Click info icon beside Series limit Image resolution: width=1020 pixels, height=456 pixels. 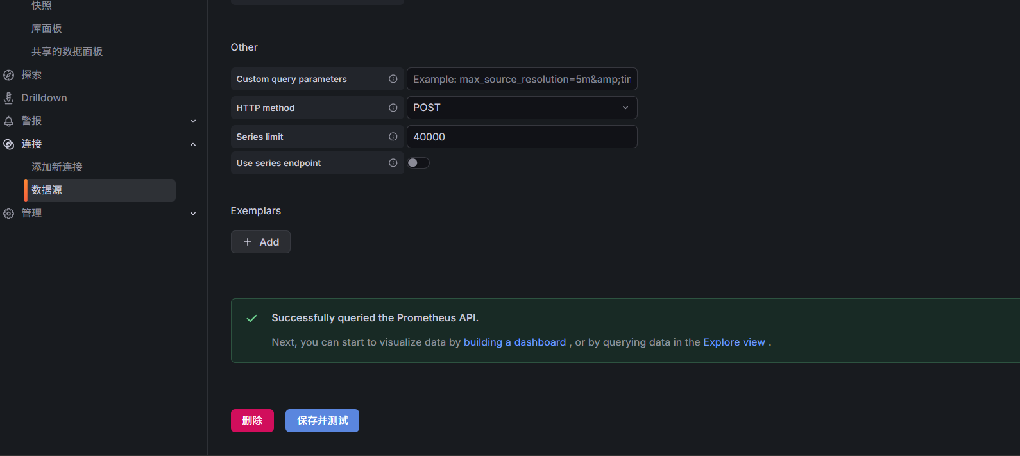393,137
